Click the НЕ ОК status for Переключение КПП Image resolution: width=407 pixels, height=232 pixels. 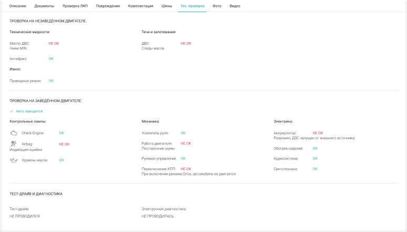click(x=186, y=169)
